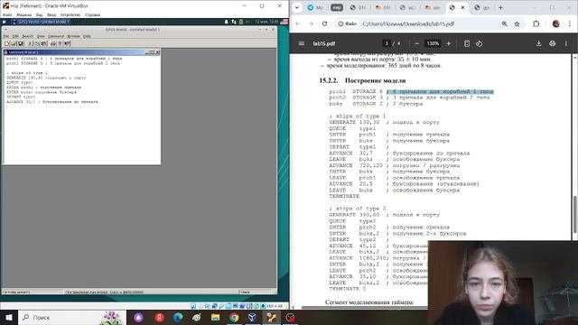Click Windows taskbar search box
578x325 pixels.
coord(72,317)
